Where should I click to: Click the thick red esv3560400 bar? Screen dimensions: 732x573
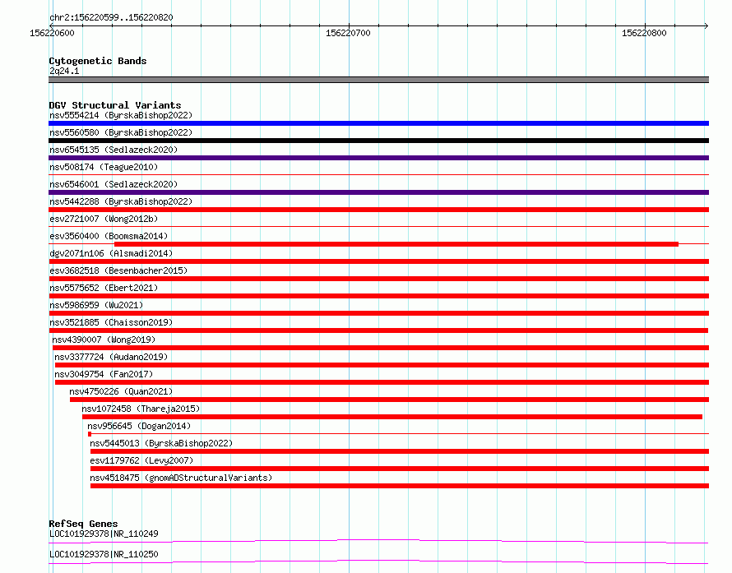396,244
